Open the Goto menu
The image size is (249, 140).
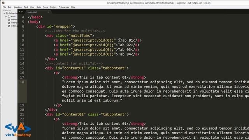tap(39, 7)
